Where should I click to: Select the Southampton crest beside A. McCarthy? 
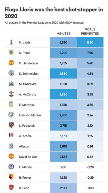(11, 94)
